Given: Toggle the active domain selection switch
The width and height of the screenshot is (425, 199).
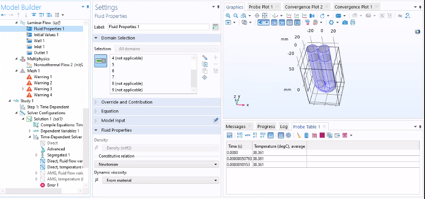Looking at the screenshot, I should (x=101, y=61).
